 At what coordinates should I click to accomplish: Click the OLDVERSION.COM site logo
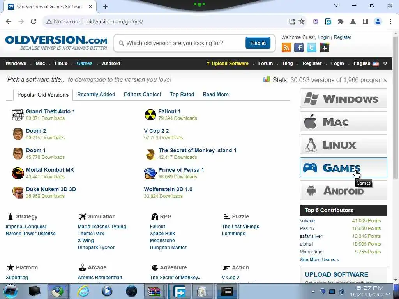click(x=56, y=42)
